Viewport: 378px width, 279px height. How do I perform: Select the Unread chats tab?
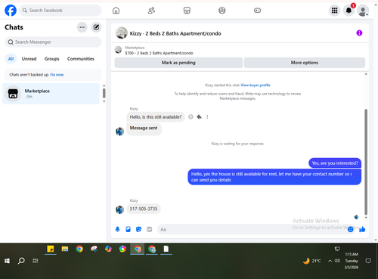coord(29,59)
